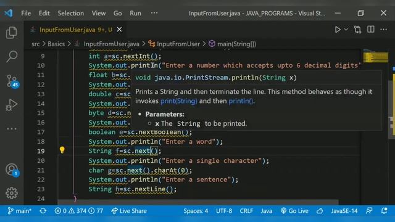Start a Live Share session
This screenshot has width=395, height=222.
tap(129, 211)
